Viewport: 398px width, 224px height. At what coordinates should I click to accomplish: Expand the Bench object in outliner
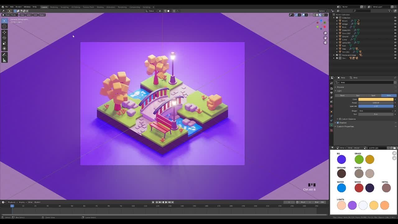337,21
